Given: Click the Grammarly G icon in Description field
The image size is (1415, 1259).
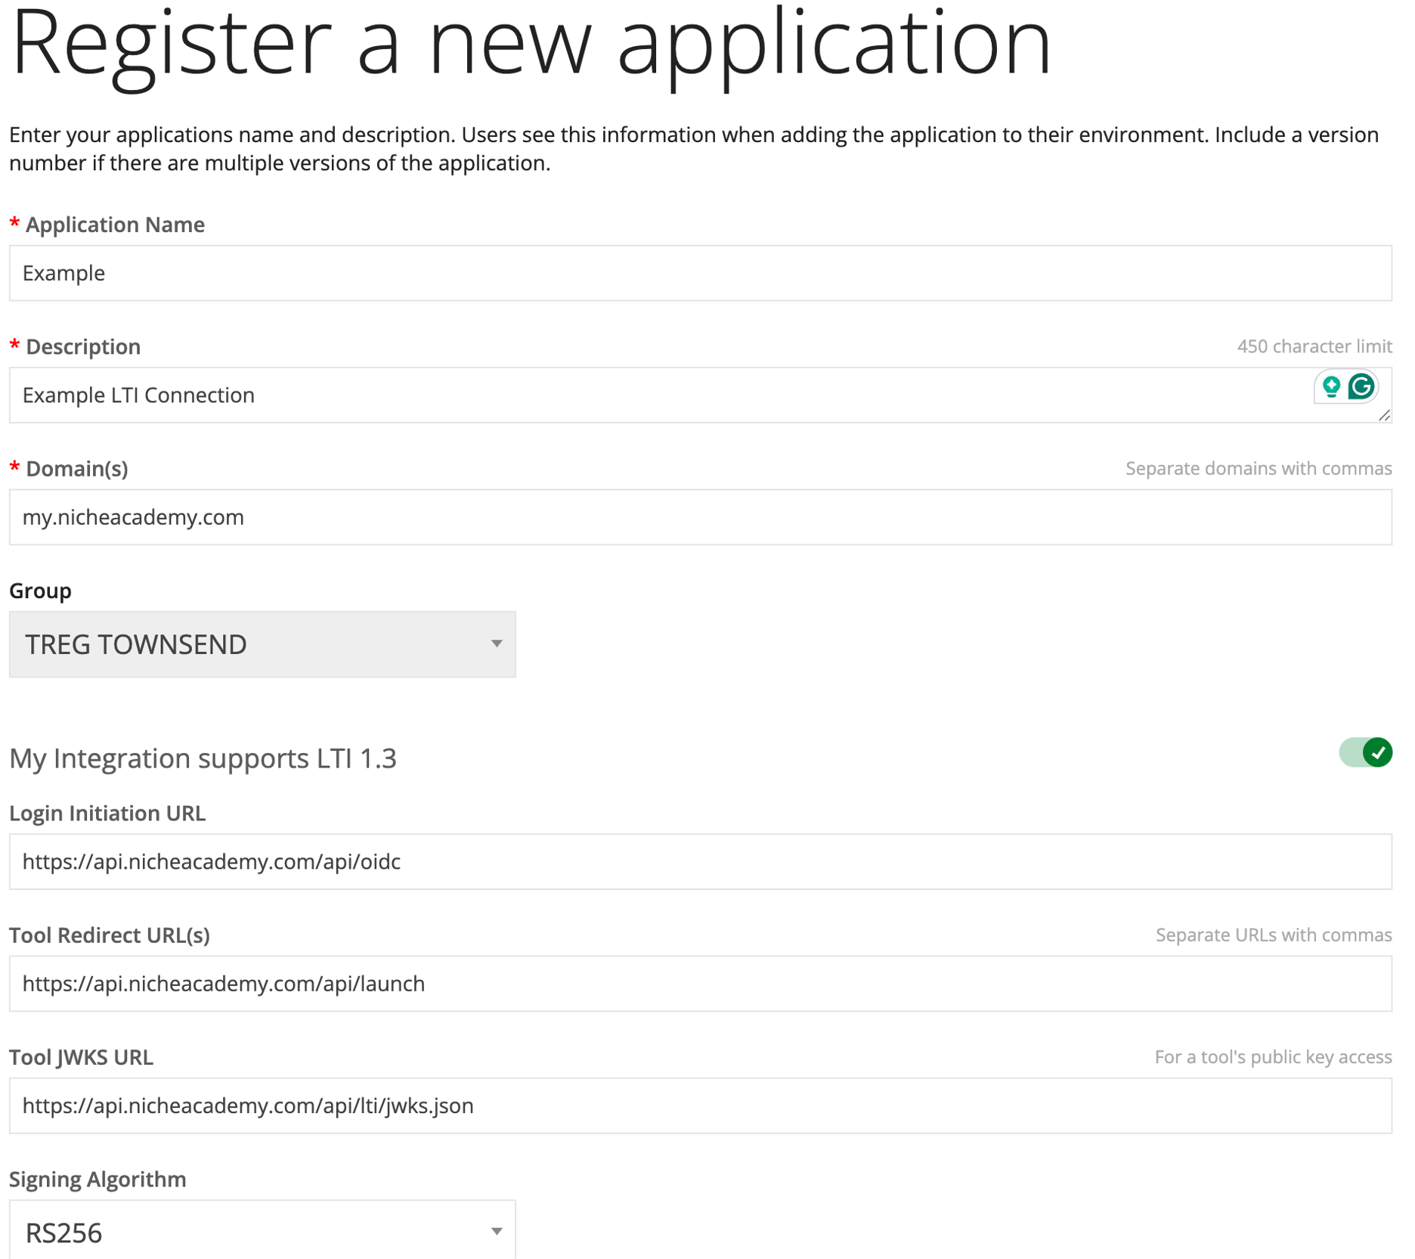Looking at the screenshot, I should point(1361,387).
